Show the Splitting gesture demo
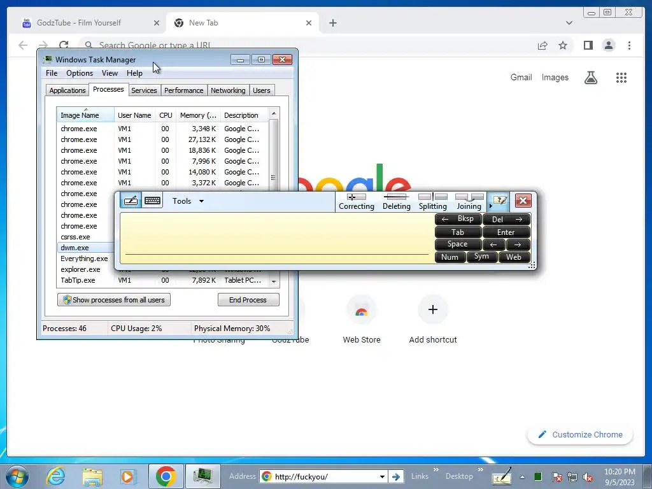Viewport: 652px width, 489px height. (432, 202)
